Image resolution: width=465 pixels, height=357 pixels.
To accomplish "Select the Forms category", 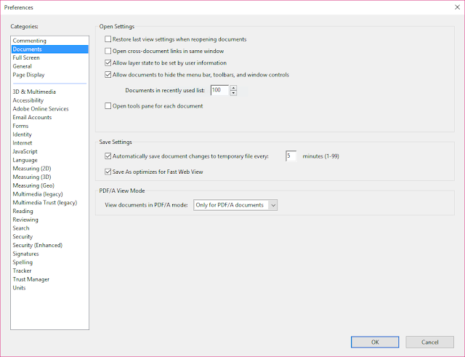I will pos(49,126).
